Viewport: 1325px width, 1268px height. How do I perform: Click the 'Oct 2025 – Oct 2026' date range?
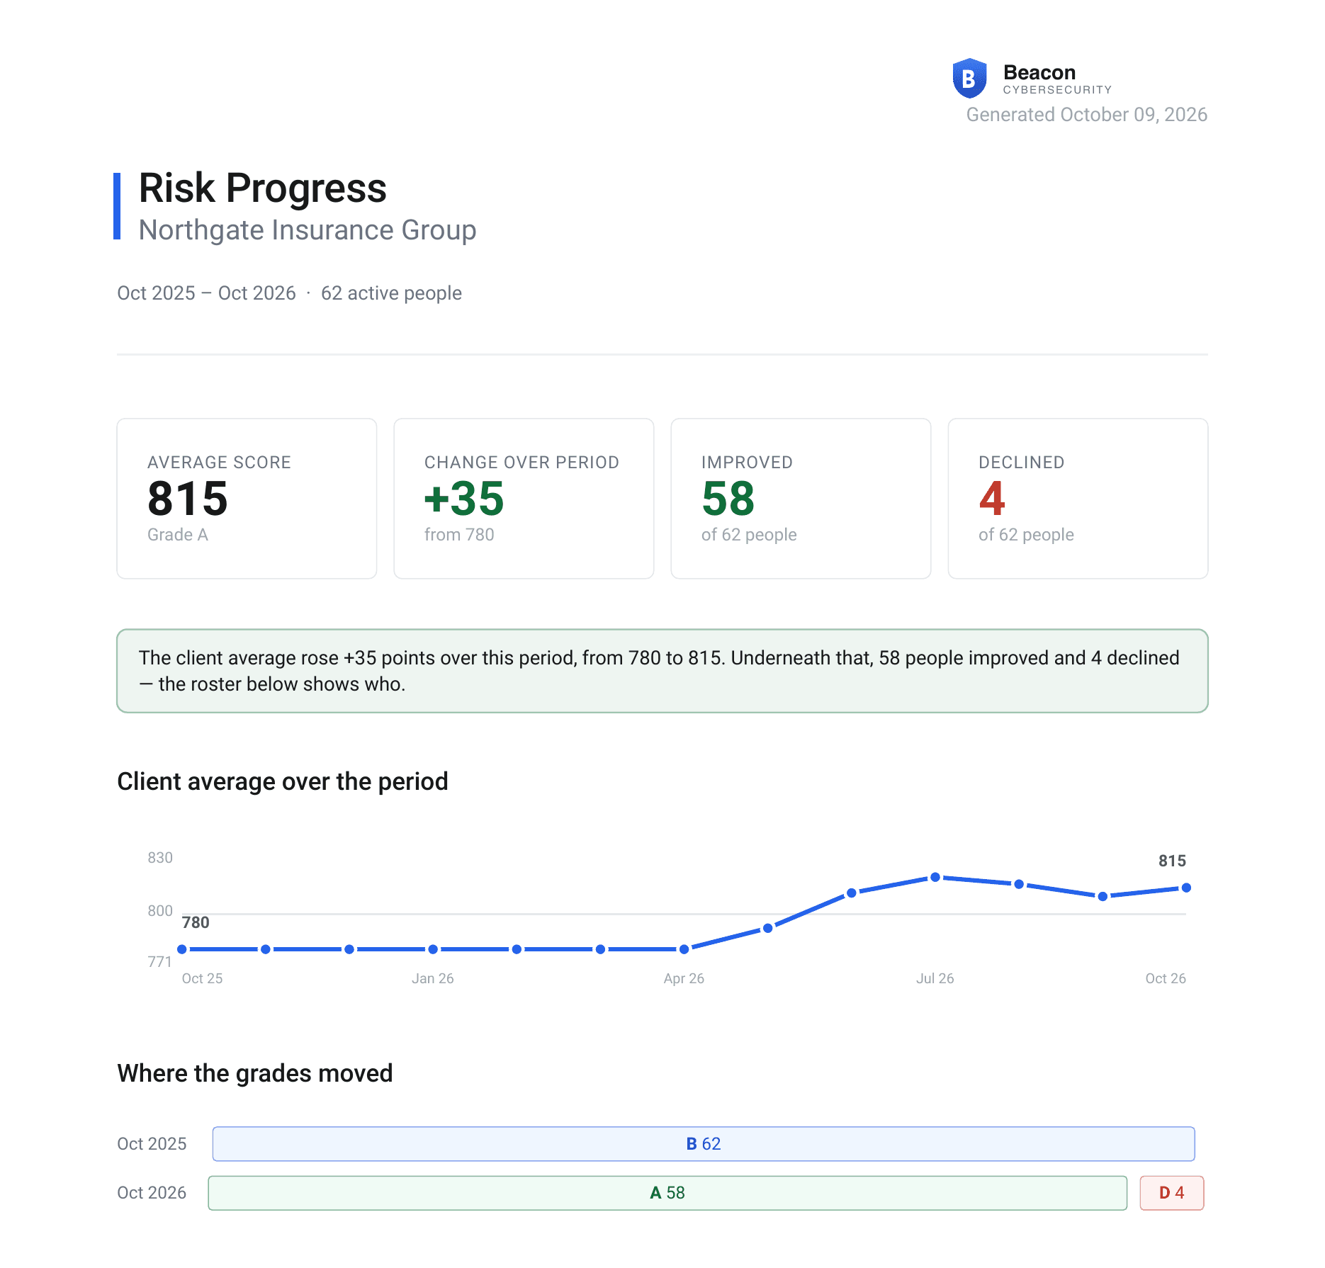pyautogui.click(x=206, y=293)
